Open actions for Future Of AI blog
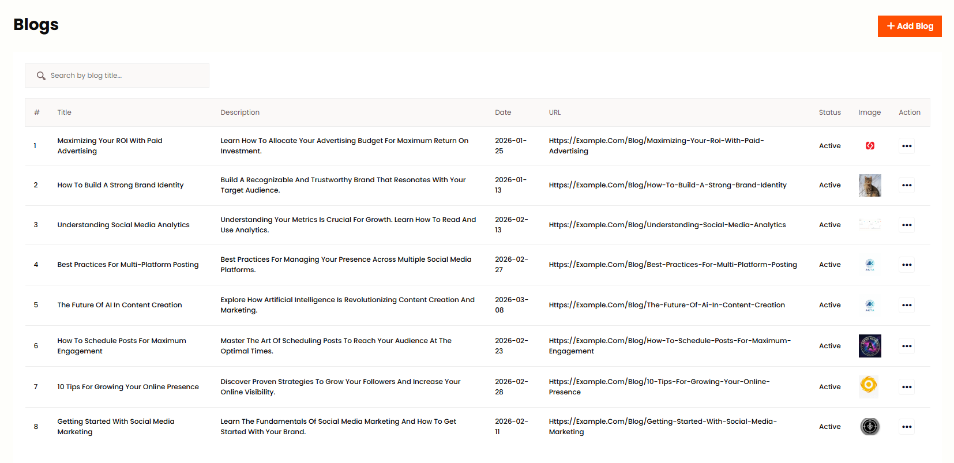The width and height of the screenshot is (954, 463). [x=906, y=305]
